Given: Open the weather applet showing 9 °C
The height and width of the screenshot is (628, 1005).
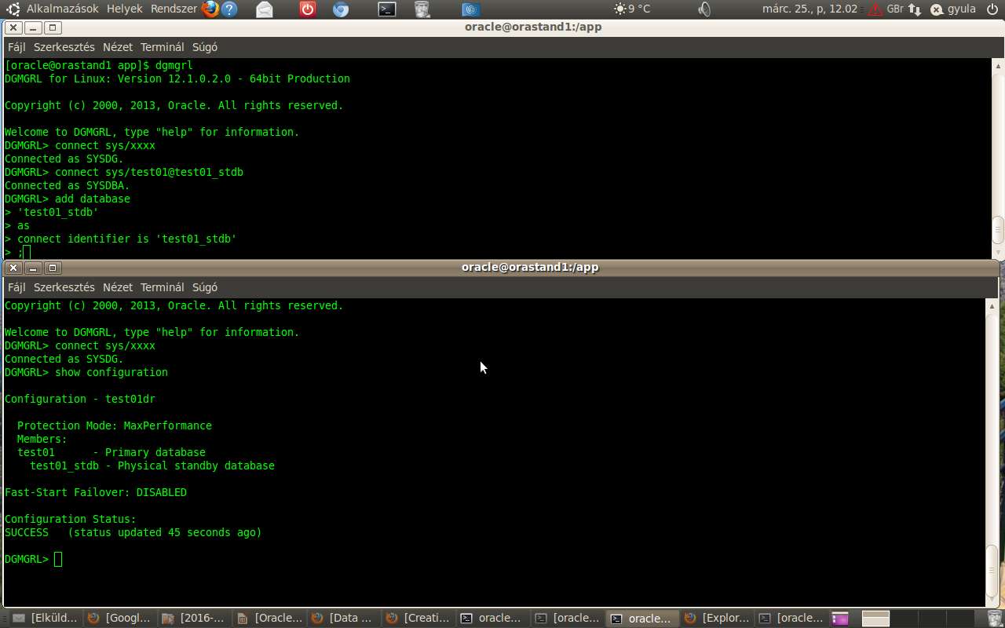Looking at the screenshot, I should click(632, 9).
